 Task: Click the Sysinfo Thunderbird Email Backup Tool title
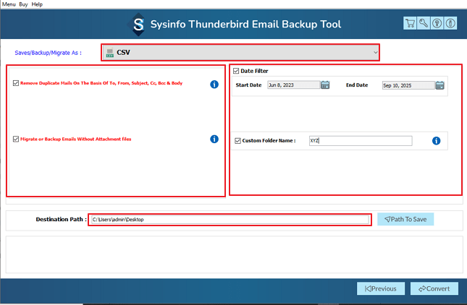(x=245, y=24)
